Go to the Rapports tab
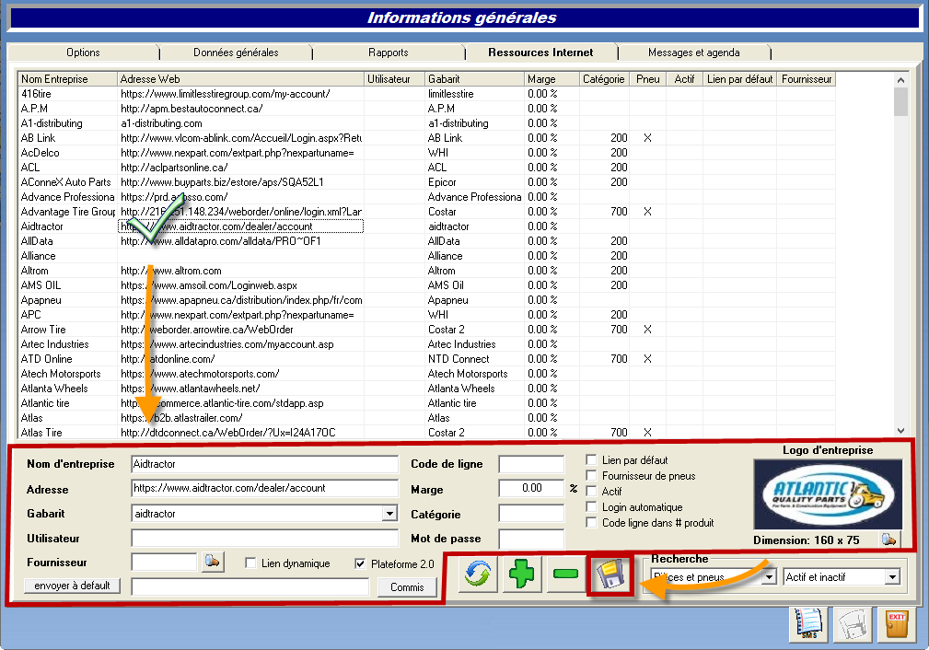Image resolution: width=929 pixels, height=650 pixels. [388, 52]
